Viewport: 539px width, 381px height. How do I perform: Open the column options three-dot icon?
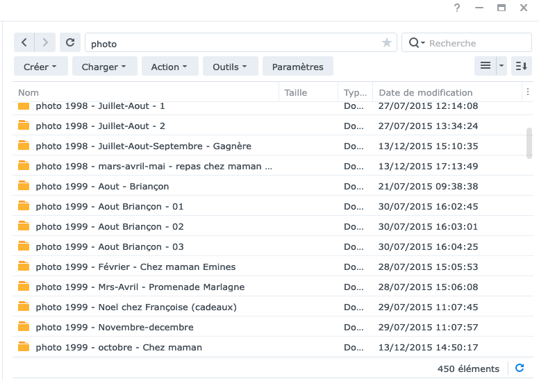(528, 92)
